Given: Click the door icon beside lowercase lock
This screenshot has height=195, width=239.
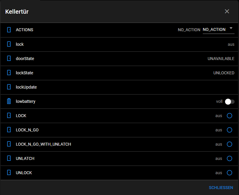Looking at the screenshot, I should 9,44.
